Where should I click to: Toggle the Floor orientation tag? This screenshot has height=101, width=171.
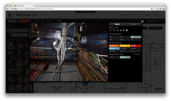(x=136, y=40)
